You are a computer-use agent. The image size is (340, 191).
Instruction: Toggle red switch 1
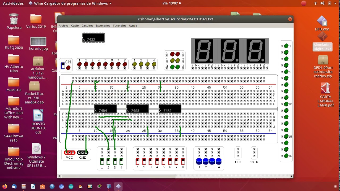click(138, 161)
